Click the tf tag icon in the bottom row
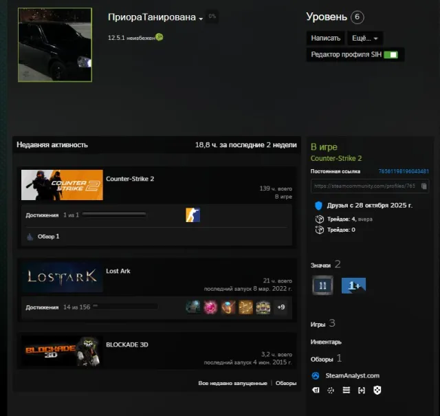The image size is (440, 416). [x=316, y=390]
